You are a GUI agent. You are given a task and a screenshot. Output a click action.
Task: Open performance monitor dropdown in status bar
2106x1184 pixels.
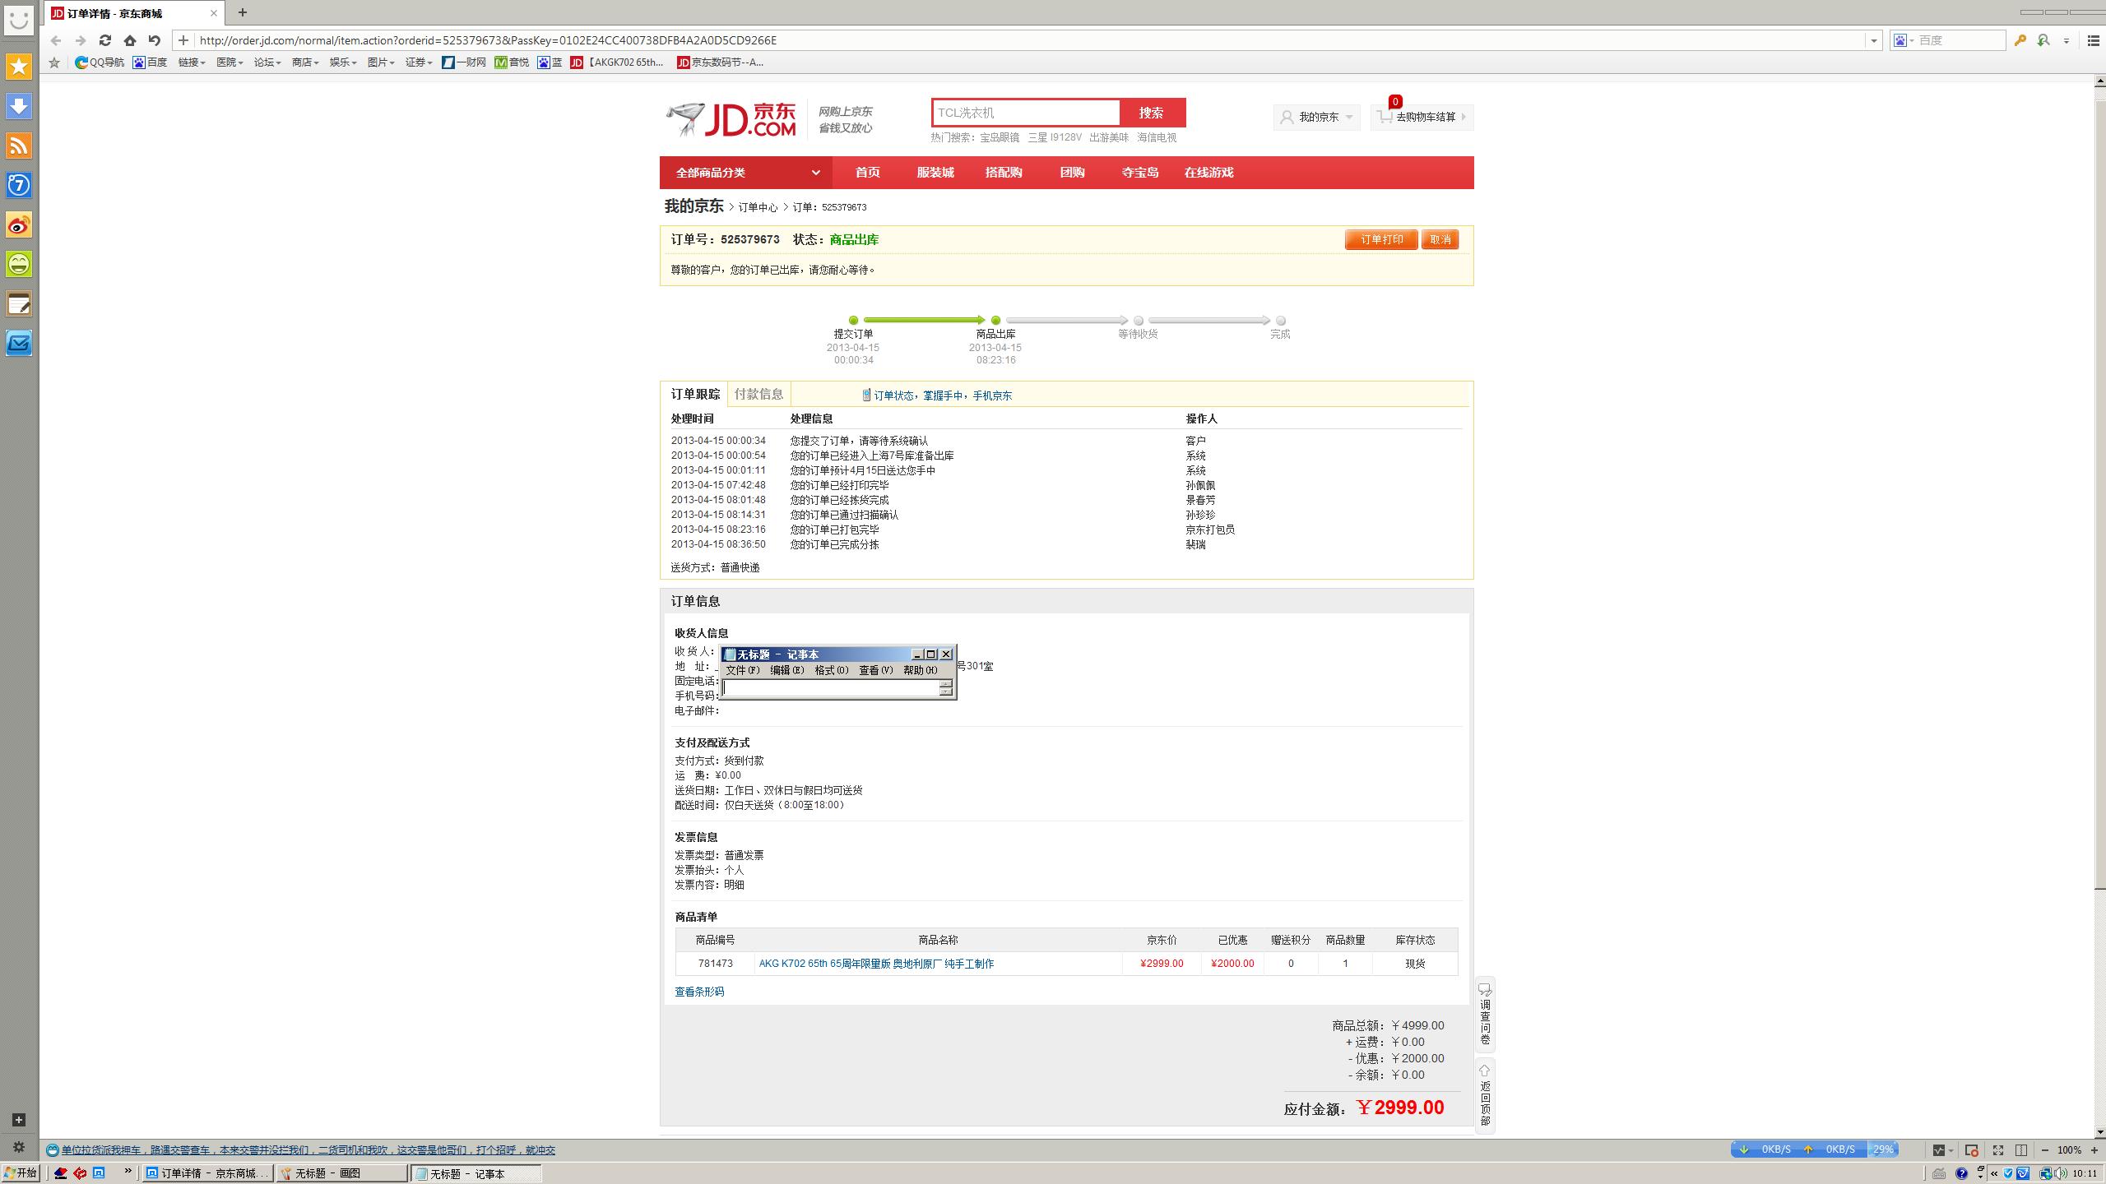click(1942, 1149)
